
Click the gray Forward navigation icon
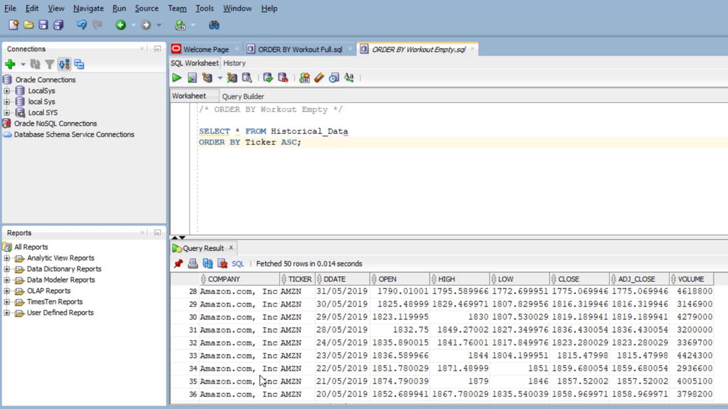point(146,25)
